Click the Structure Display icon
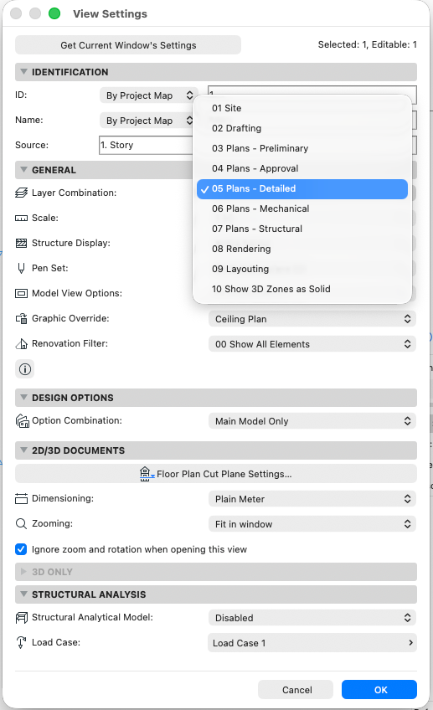 point(21,243)
